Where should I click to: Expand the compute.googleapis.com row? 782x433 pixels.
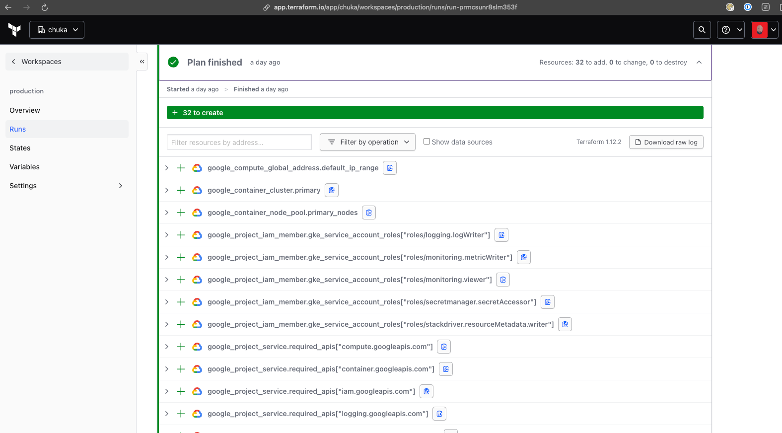pos(167,347)
